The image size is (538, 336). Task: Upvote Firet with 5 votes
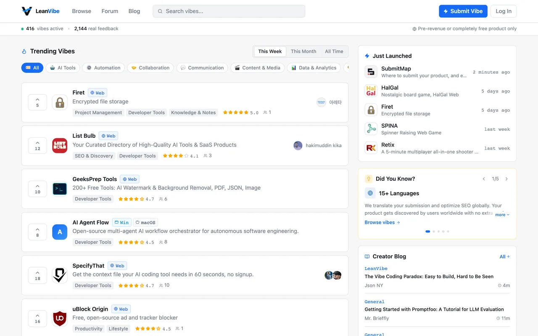click(37, 102)
